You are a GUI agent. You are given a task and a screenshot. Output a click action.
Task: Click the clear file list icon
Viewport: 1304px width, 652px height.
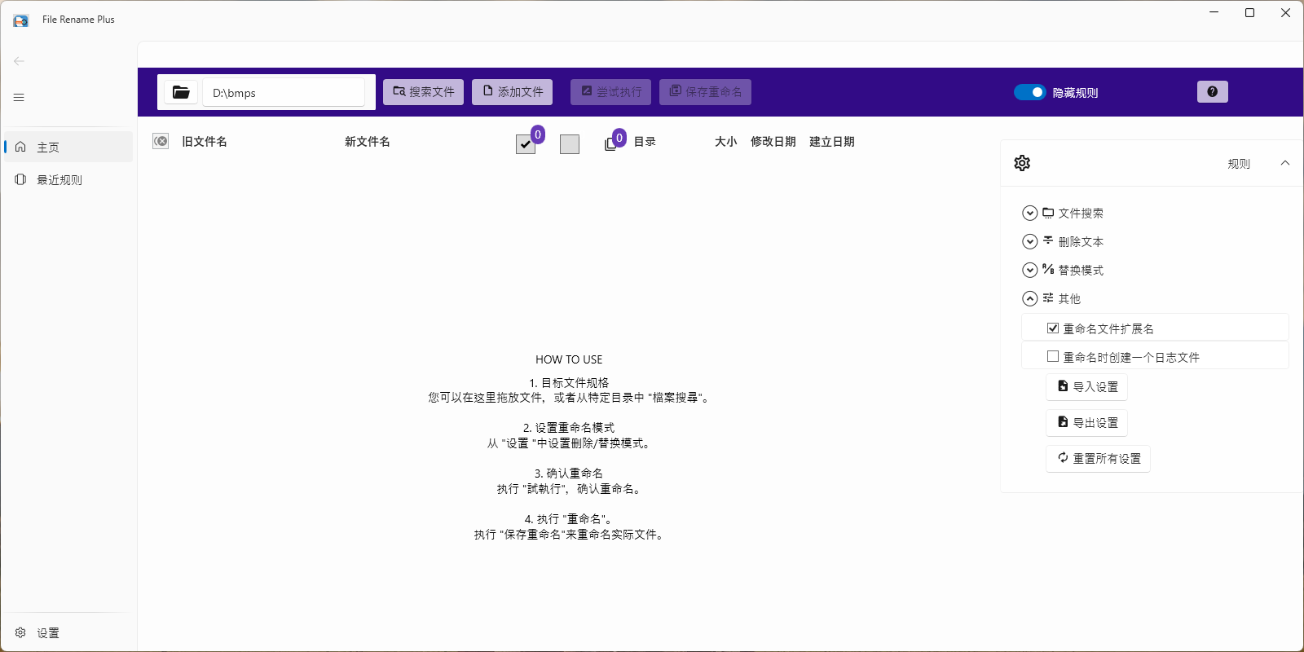161,142
